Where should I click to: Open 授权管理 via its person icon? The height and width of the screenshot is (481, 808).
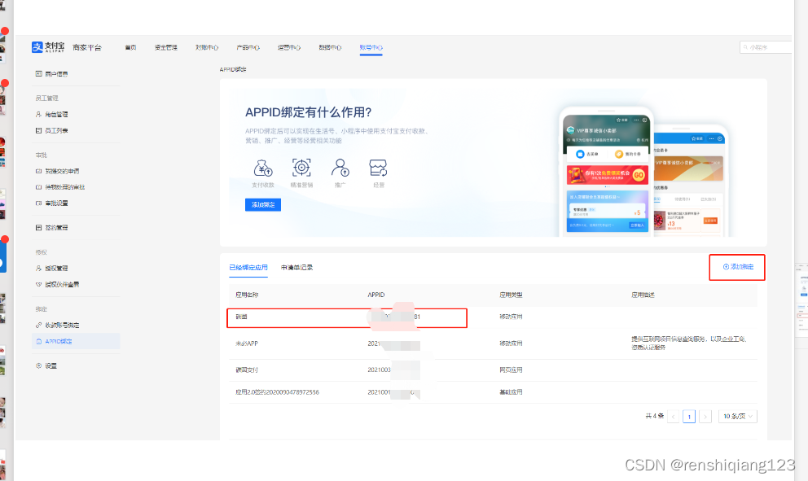[38, 269]
